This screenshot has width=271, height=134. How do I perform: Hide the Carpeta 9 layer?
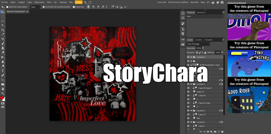(x=188, y=57)
